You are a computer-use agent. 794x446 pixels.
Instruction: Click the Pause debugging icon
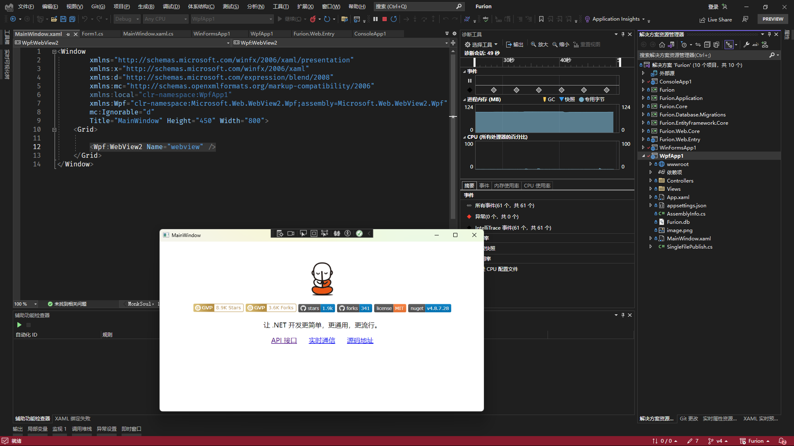point(375,19)
